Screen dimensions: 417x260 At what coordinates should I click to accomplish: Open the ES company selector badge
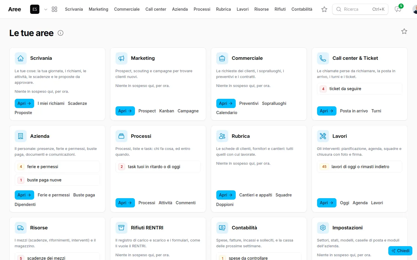[x=35, y=9]
